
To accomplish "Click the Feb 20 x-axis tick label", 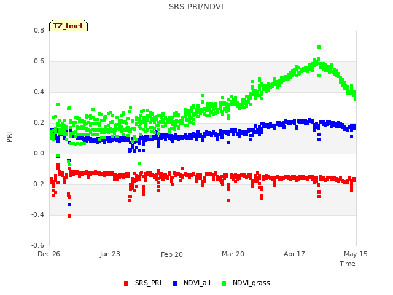I will pos(172,254).
